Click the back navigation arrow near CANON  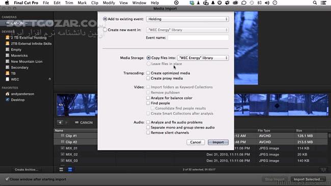pyautogui.click(x=60, y=122)
